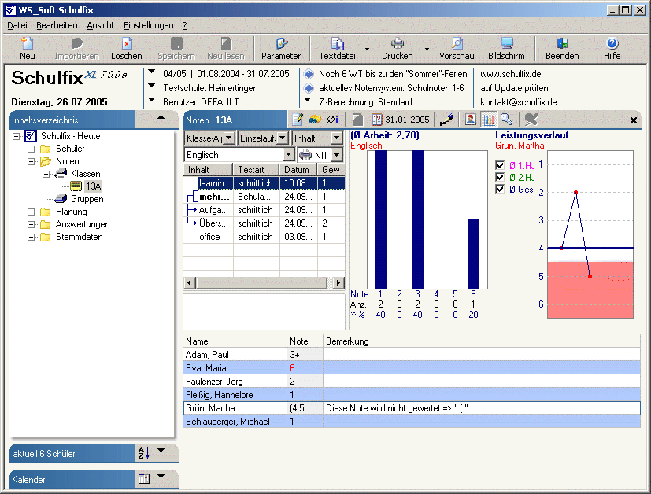Collapse the Inhaltsverzeichnis panel with the up arrow

click(x=161, y=118)
